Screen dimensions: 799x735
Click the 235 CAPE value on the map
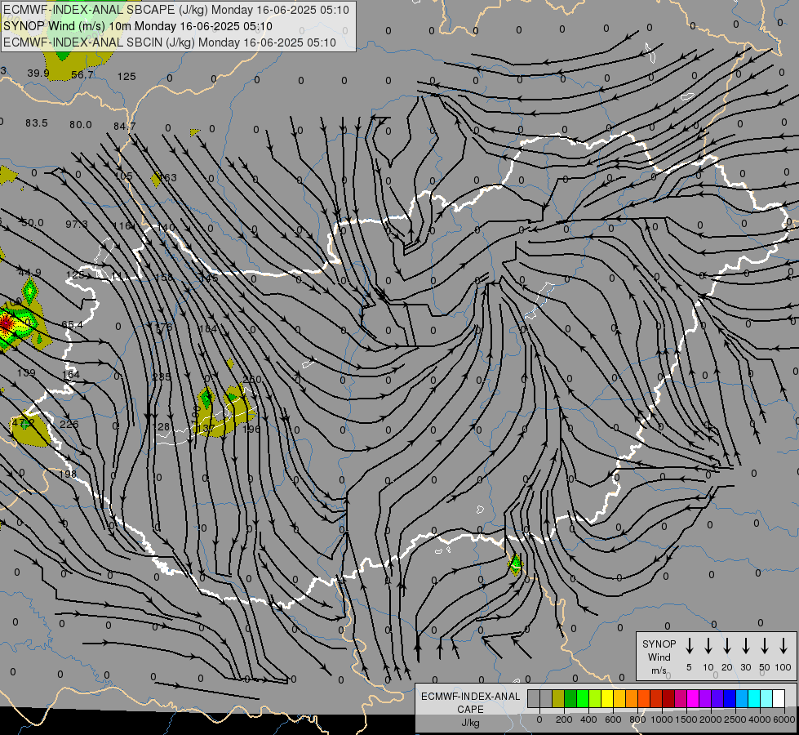click(162, 377)
